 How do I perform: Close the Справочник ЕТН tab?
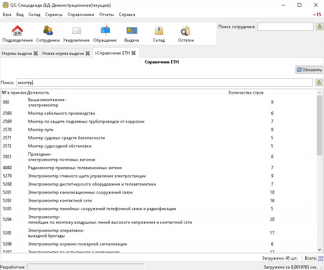tap(133, 53)
